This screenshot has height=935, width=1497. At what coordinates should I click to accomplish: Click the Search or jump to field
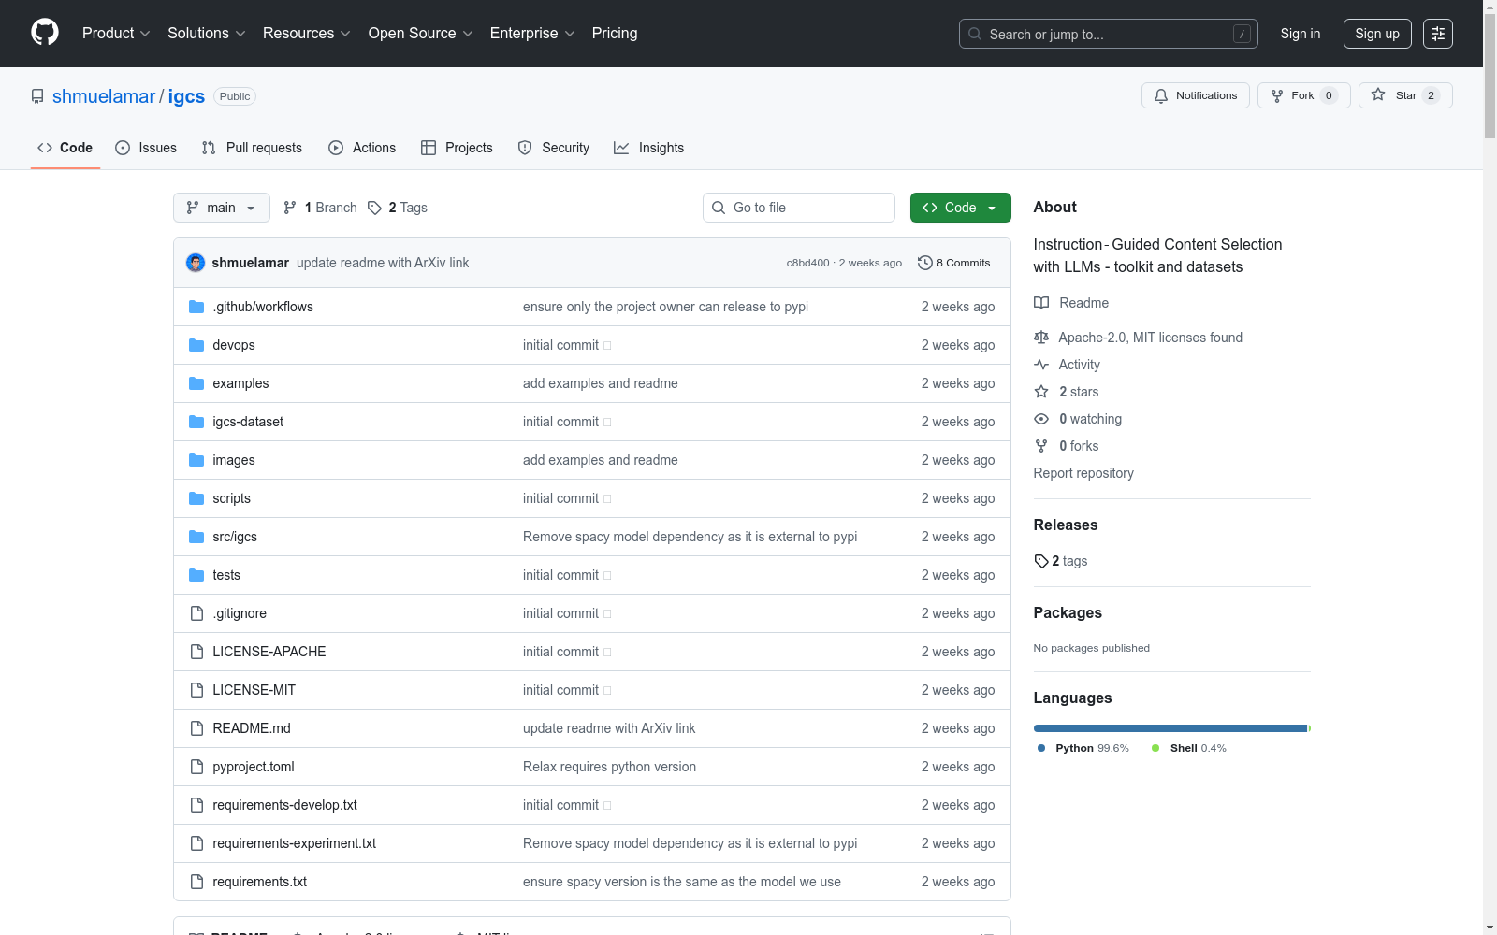pos(1109,34)
